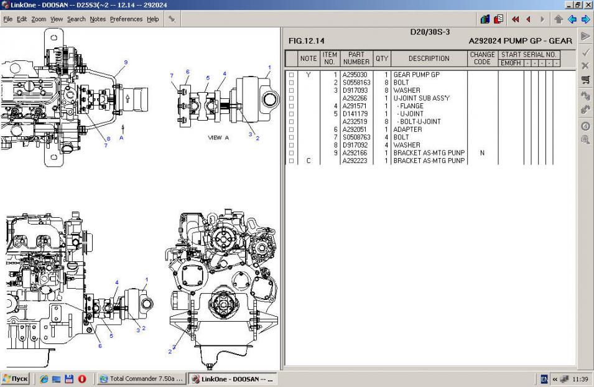
Task: Click the show desktop quick launch icon
Action: point(56,379)
